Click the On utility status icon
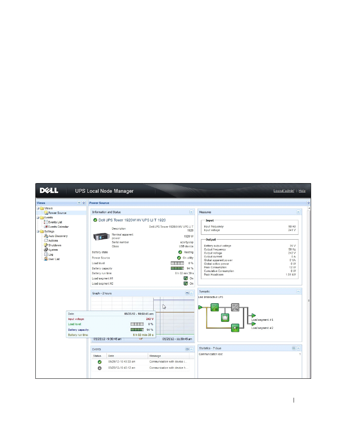The width and height of the screenshot is (355, 426). click(x=179, y=258)
